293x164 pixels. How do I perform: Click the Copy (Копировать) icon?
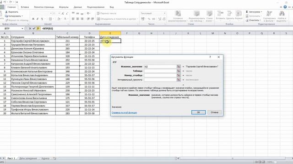point(6,16)
